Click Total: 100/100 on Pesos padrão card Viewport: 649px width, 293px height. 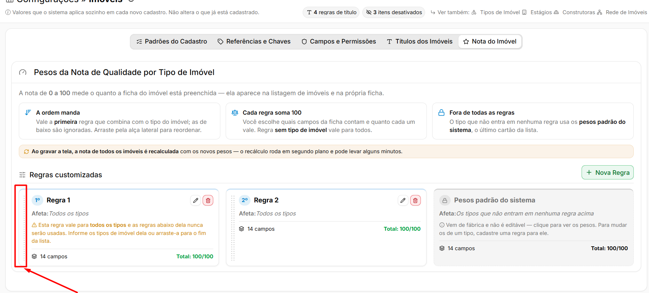pyautogui.click(x=609, y=248)
